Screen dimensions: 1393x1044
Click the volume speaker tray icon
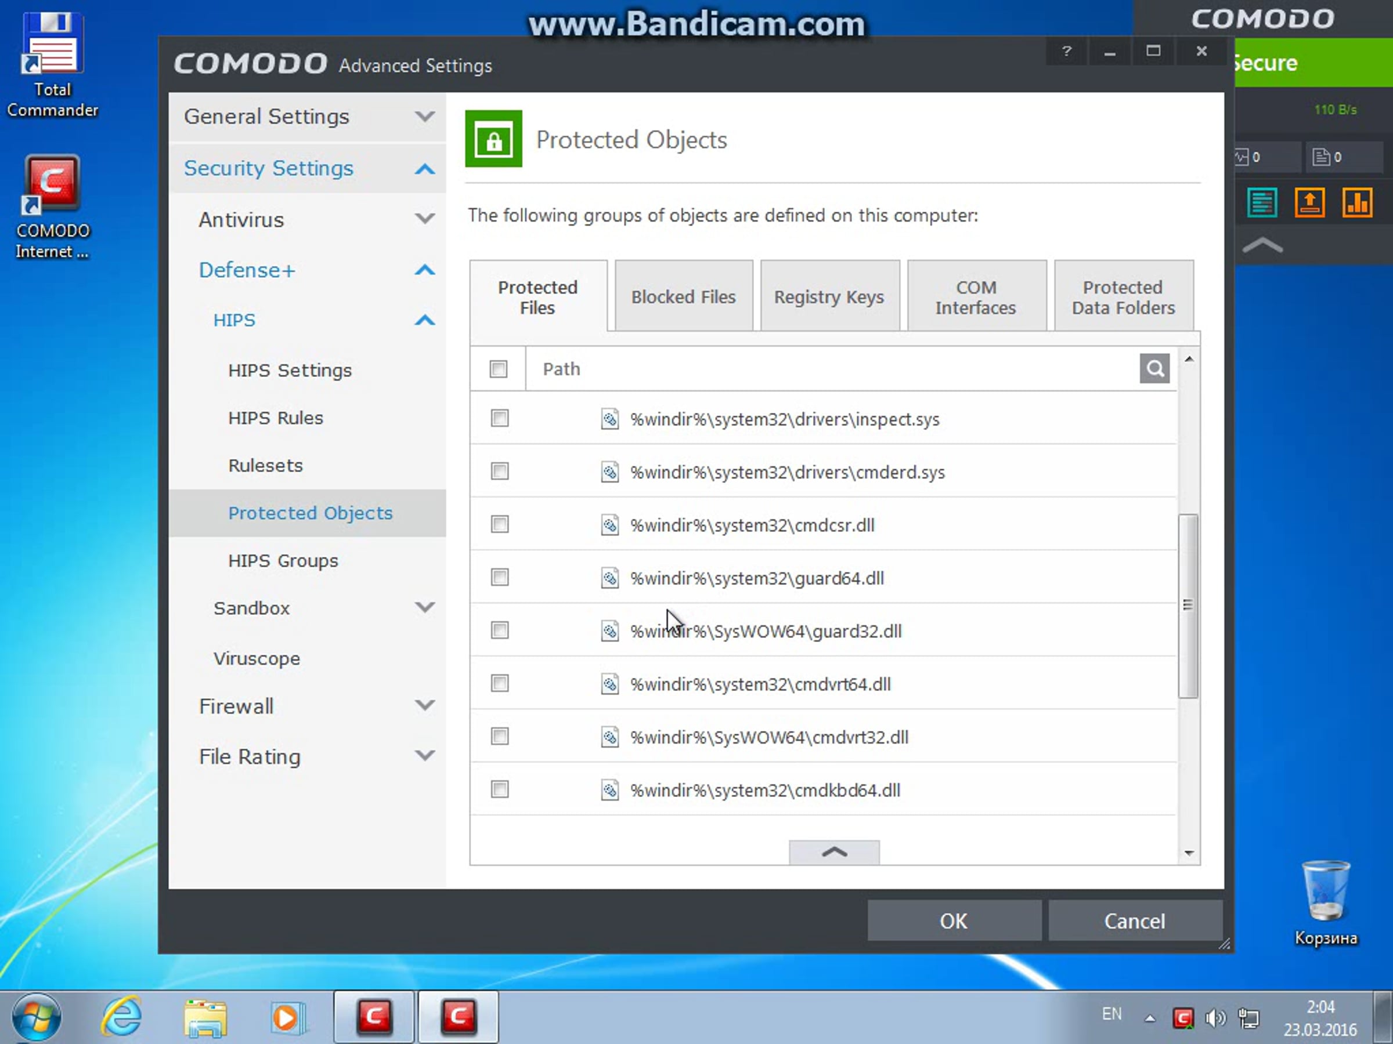tap(1215, 1017)
